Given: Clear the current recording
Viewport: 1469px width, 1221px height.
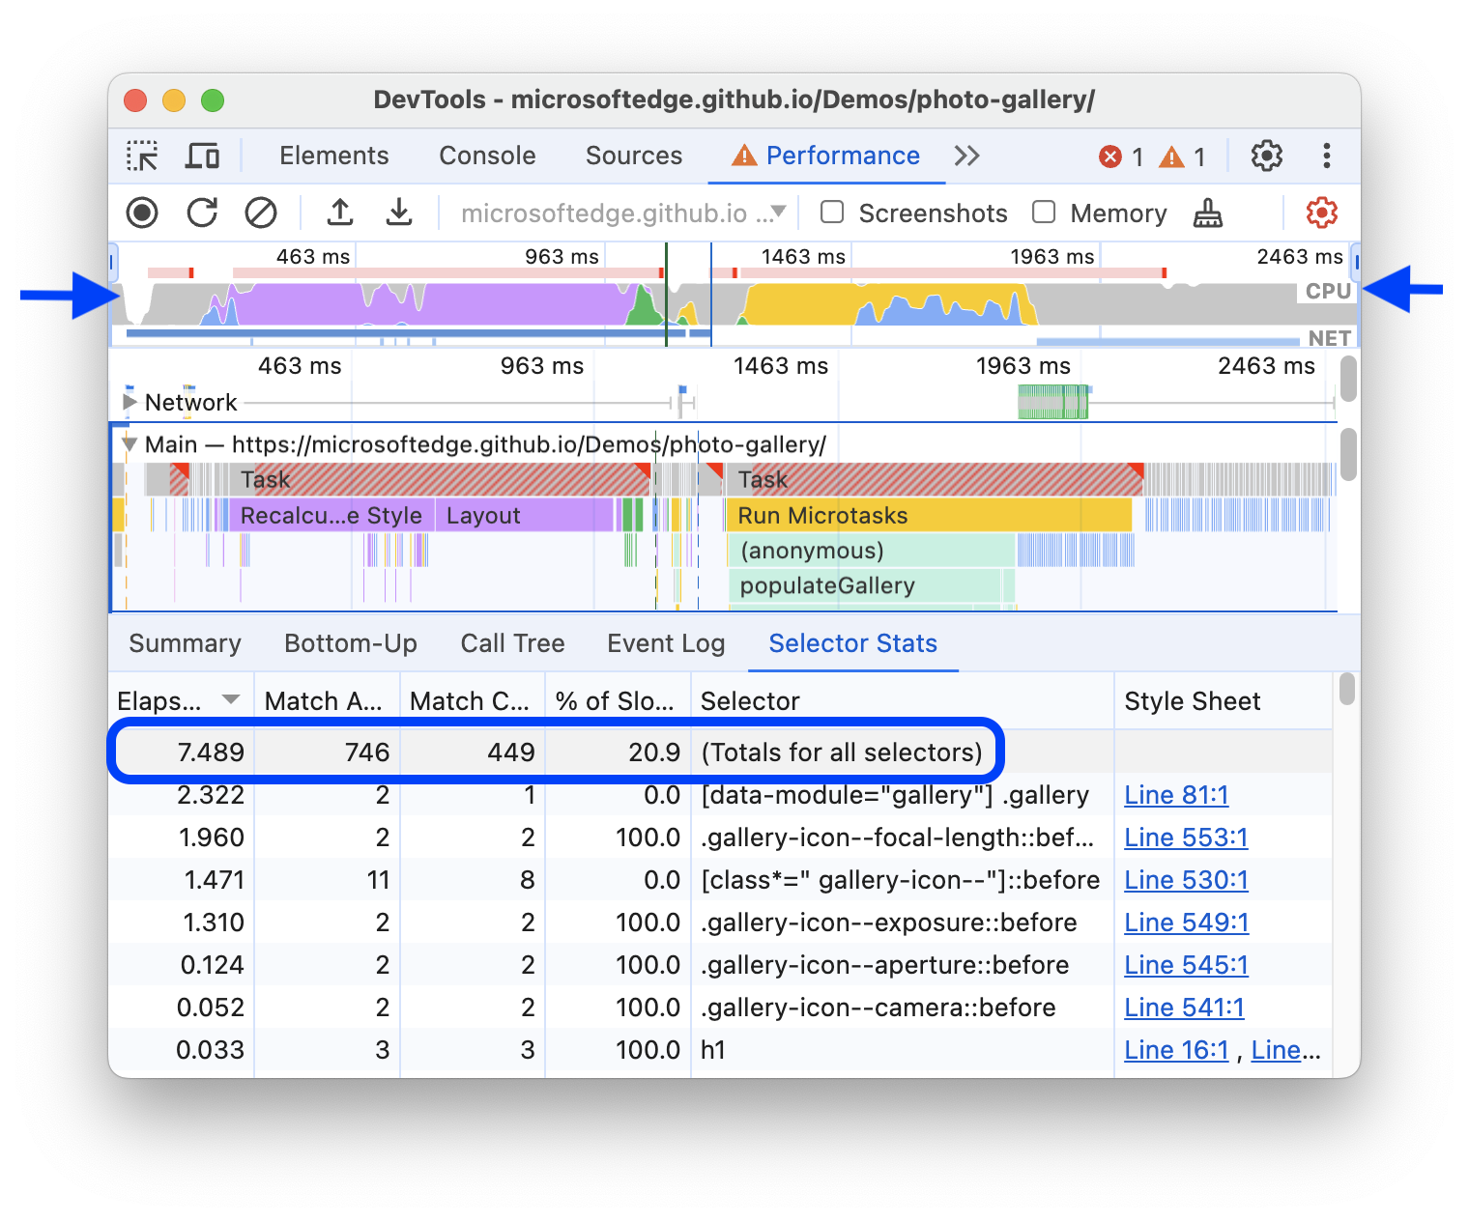Looking at the screenshot, I should pos(260,213).
